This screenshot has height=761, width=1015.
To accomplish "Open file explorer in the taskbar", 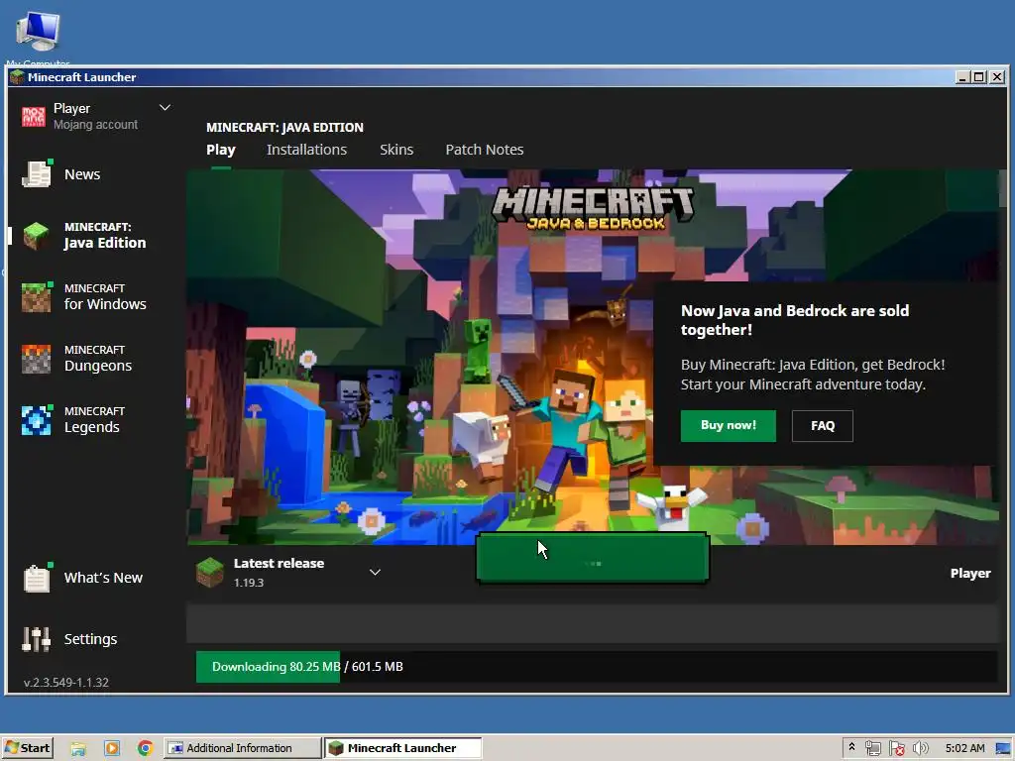I will click(78, 748).
